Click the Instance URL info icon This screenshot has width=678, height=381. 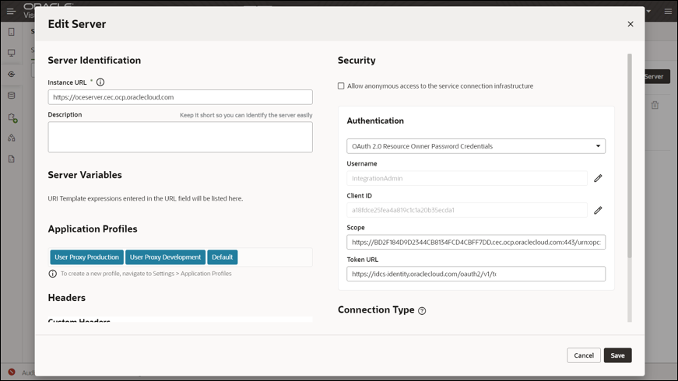click(100, 82)
